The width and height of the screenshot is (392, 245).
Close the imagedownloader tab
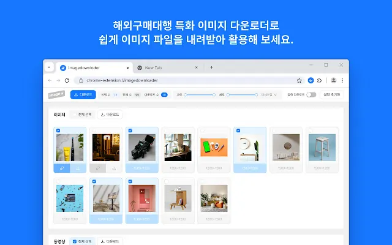127,68
